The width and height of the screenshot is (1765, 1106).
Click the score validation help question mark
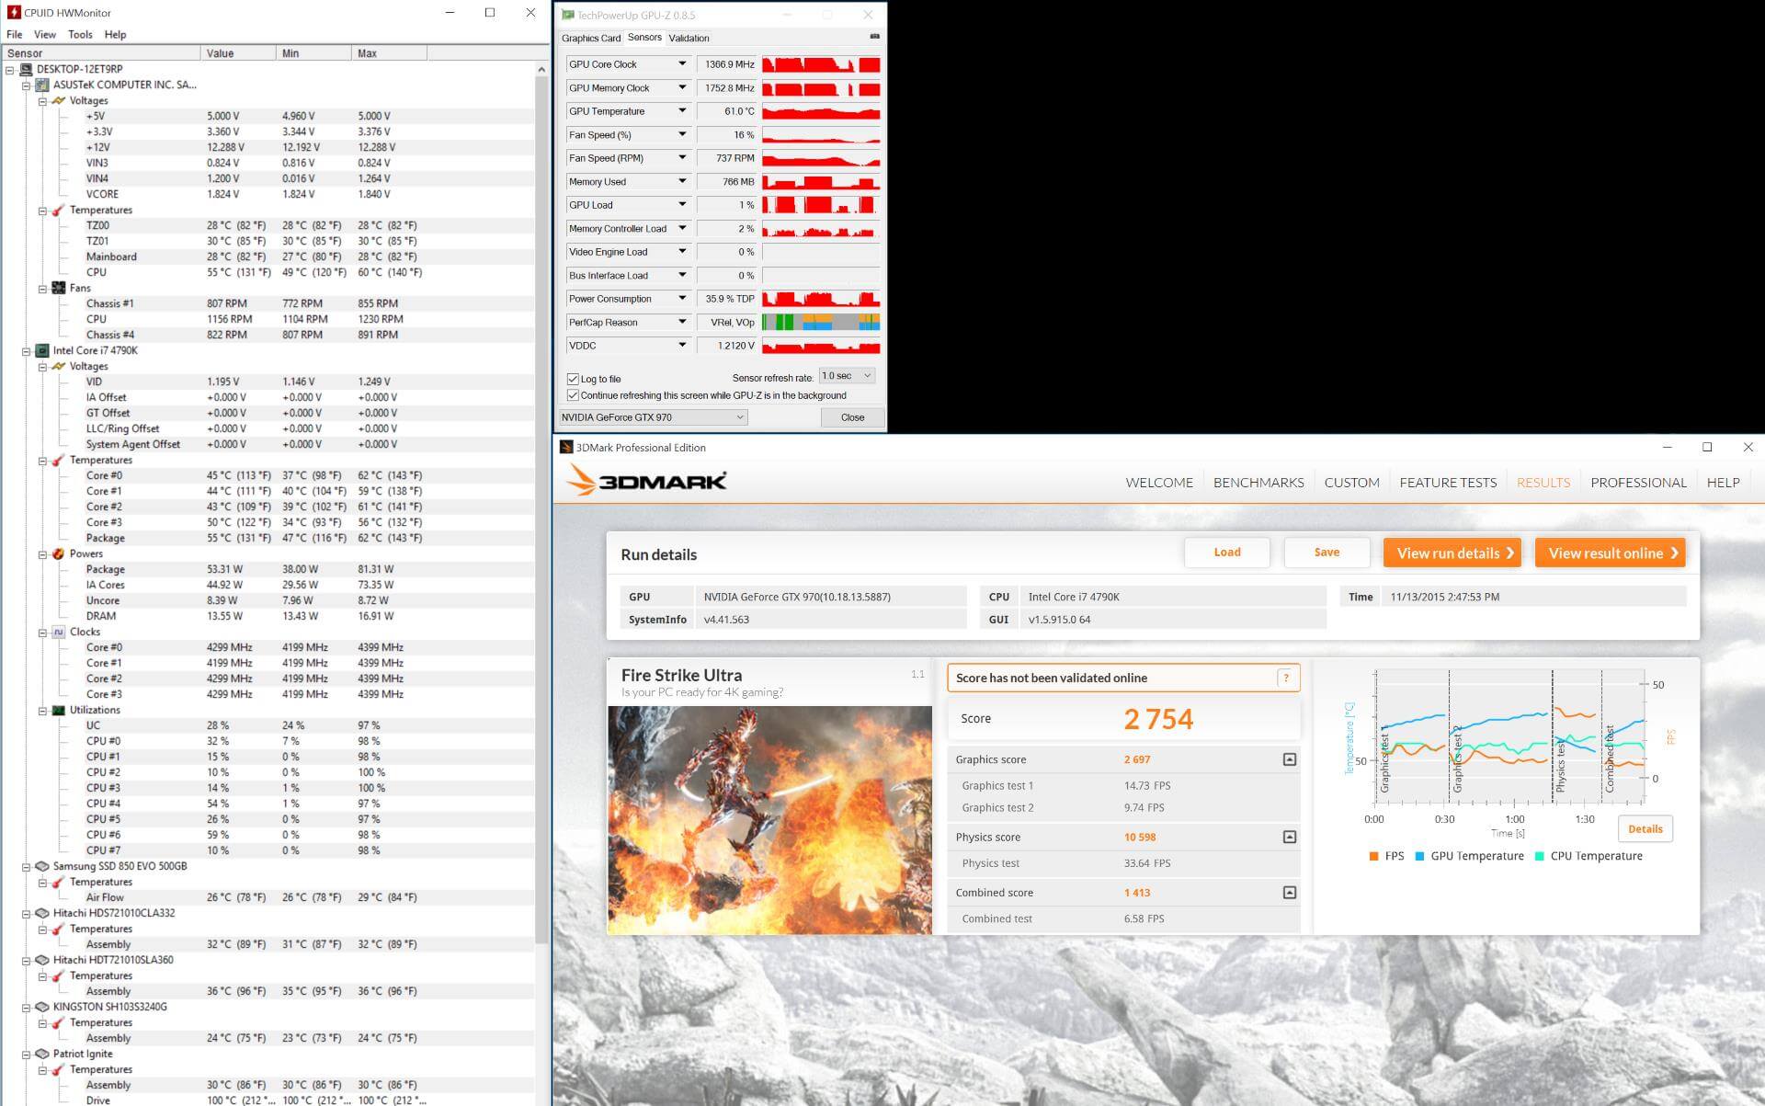coord(1286,678)
